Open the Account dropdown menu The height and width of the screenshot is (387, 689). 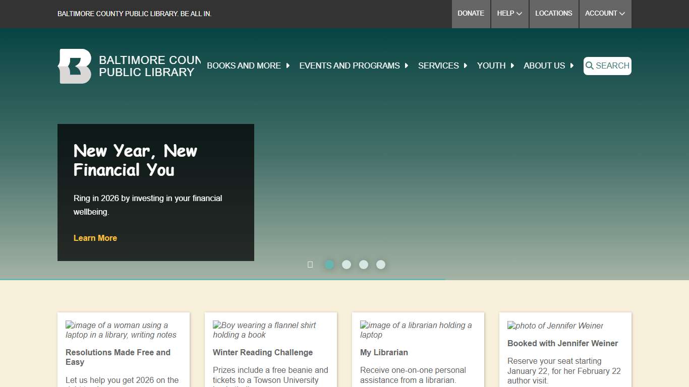(605, 14)
